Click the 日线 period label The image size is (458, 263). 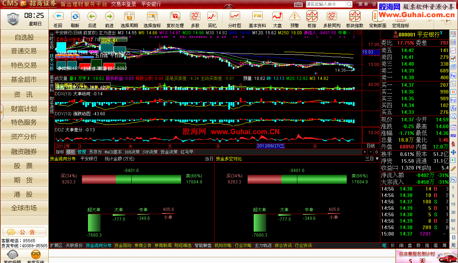(x=371, y=146)
